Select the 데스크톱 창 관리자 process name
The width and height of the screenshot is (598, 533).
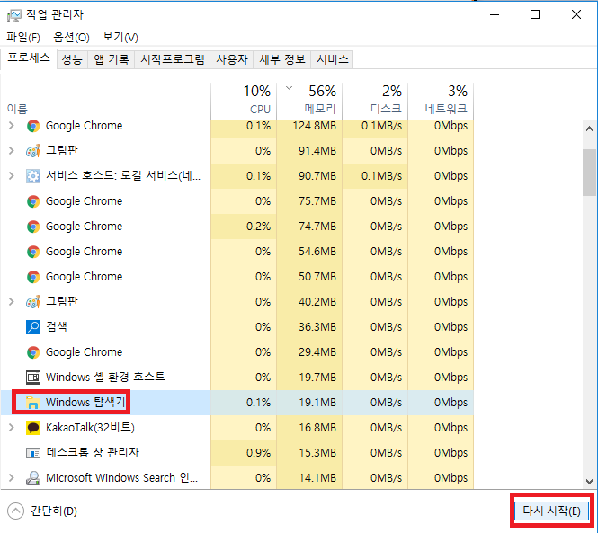click(x=93, y=452)
